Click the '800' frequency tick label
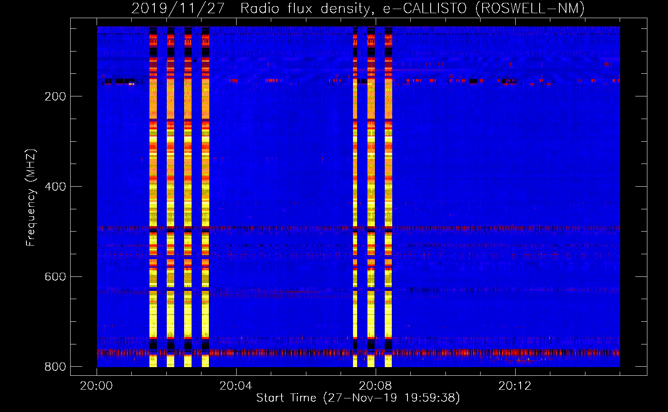This screenshot has height=412, width=668. [55, 367]
